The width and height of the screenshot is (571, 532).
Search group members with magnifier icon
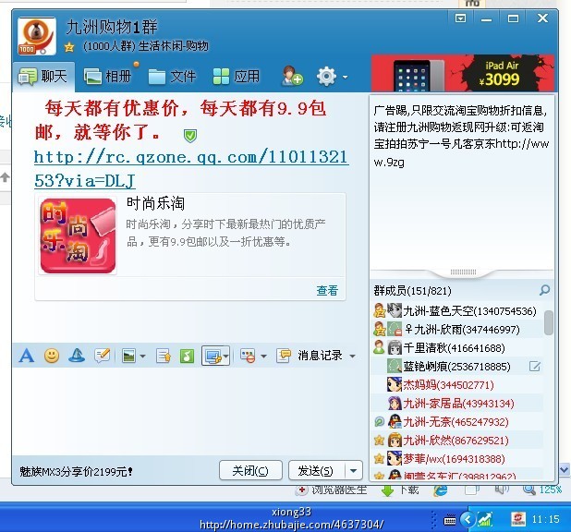pyautogui.click(x=544, y=290)
